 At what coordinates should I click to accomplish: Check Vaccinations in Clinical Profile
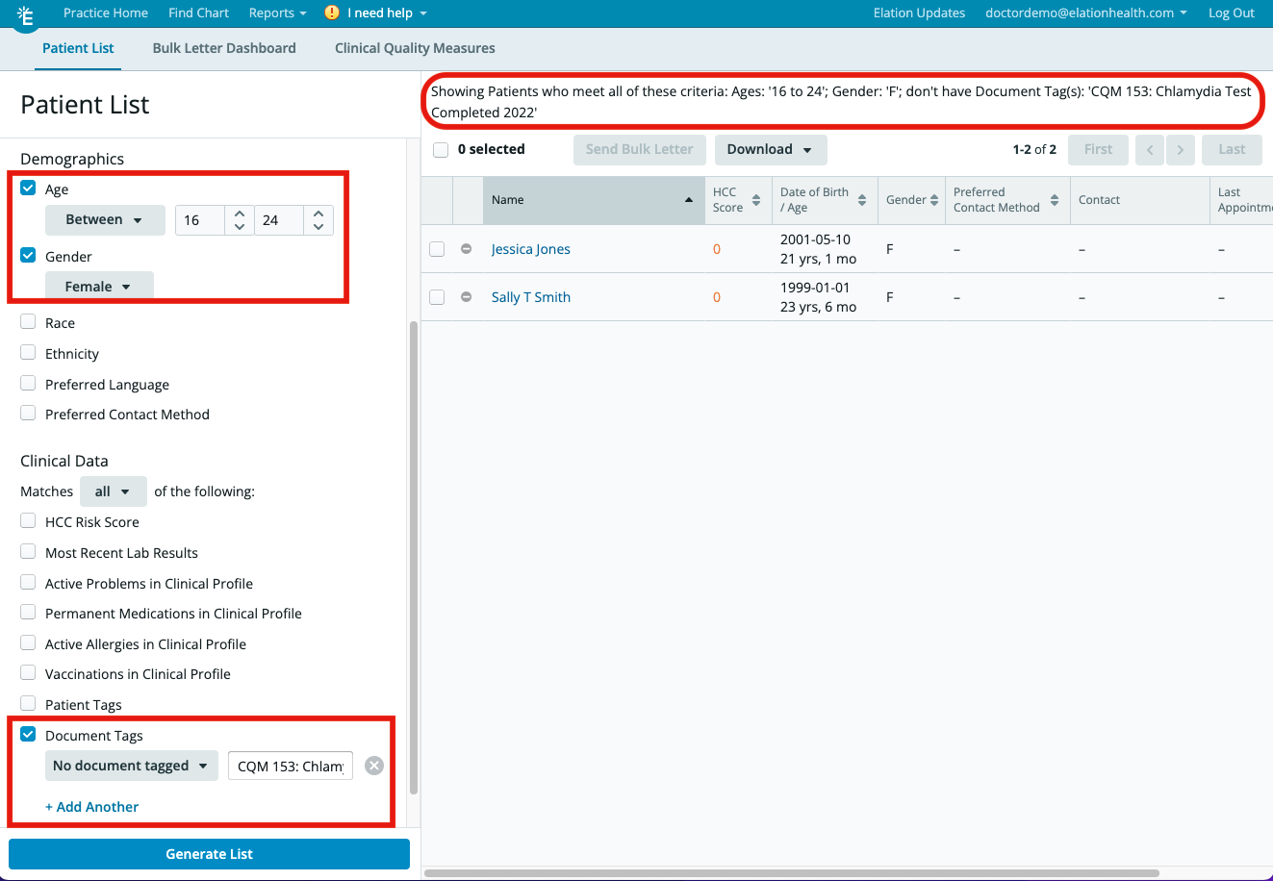point(28,673)
